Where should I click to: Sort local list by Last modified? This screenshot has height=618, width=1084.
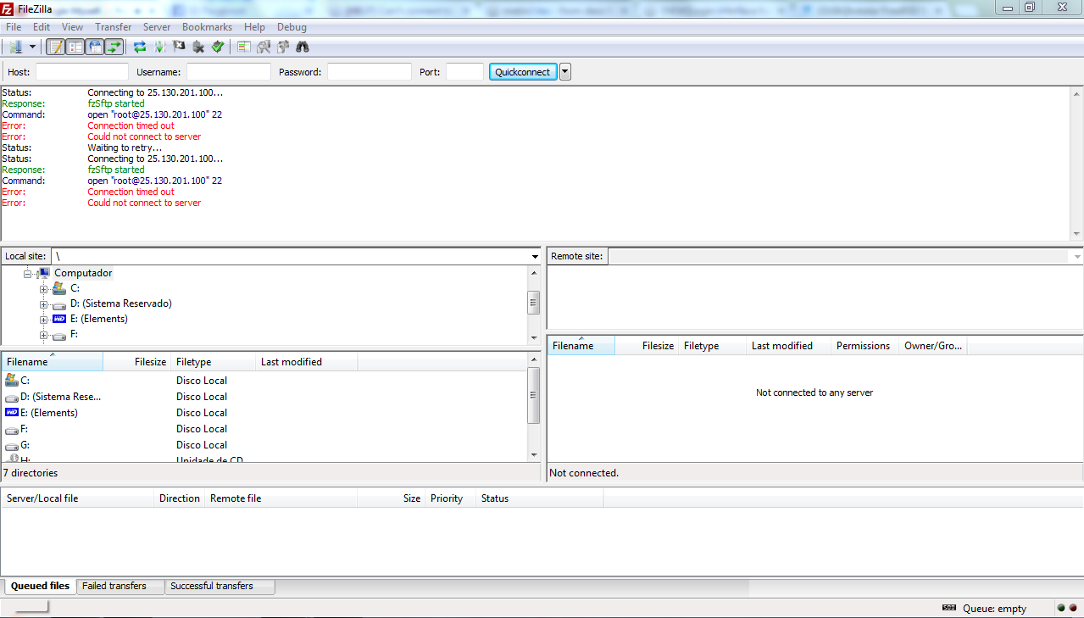[x=307, y=362]
